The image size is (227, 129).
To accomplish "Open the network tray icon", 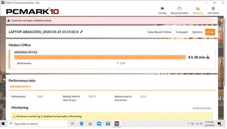I will pos(197,124).
